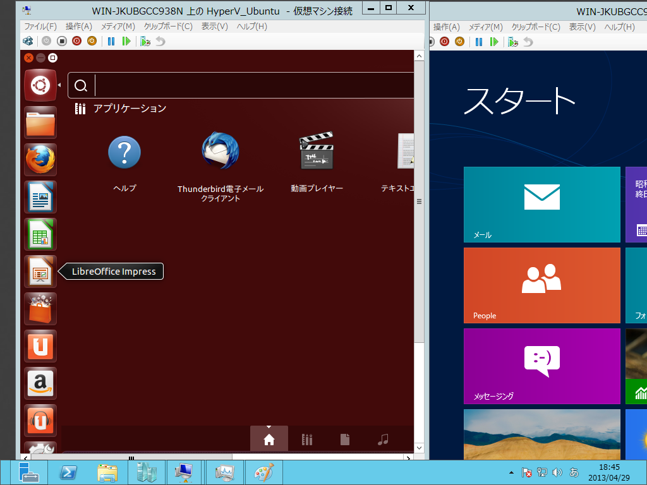The image size is (647, 485).
Task: Open クリップボード(C) menu in second VM window
Action: pos(536,27)
